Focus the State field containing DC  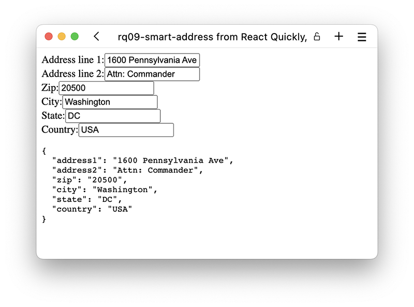pyautogui.click(x=113, y=116)
